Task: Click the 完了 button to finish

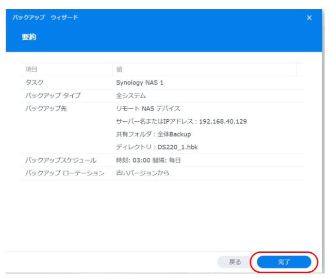Action: 284,262
